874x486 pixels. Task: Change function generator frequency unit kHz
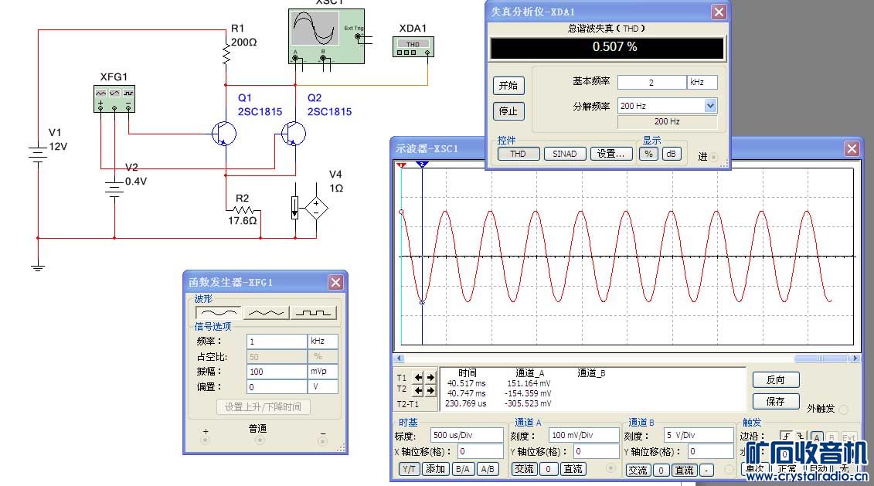tap(322, 341)
